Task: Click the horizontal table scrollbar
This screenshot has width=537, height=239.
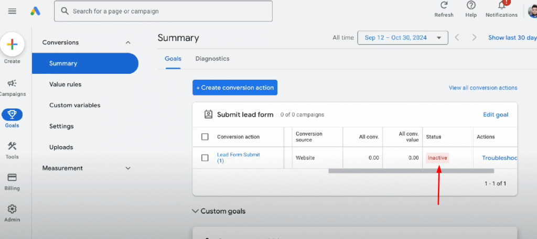Action: [411, 171]
